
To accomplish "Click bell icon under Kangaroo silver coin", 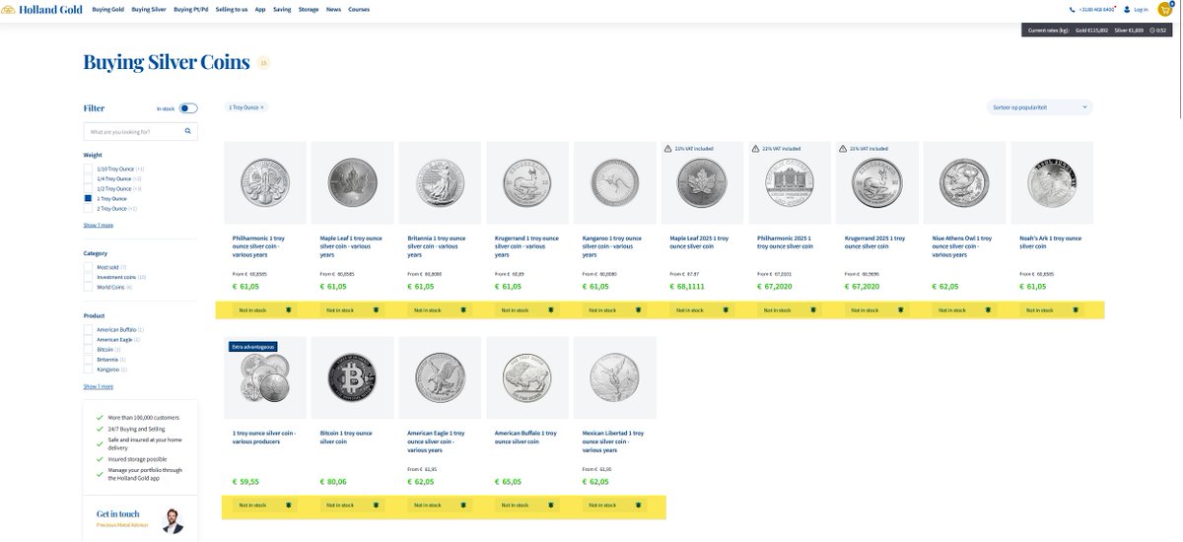I will tap(638, 309).
